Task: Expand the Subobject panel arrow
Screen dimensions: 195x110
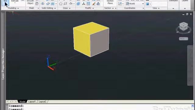Action: tap(173, 9)
